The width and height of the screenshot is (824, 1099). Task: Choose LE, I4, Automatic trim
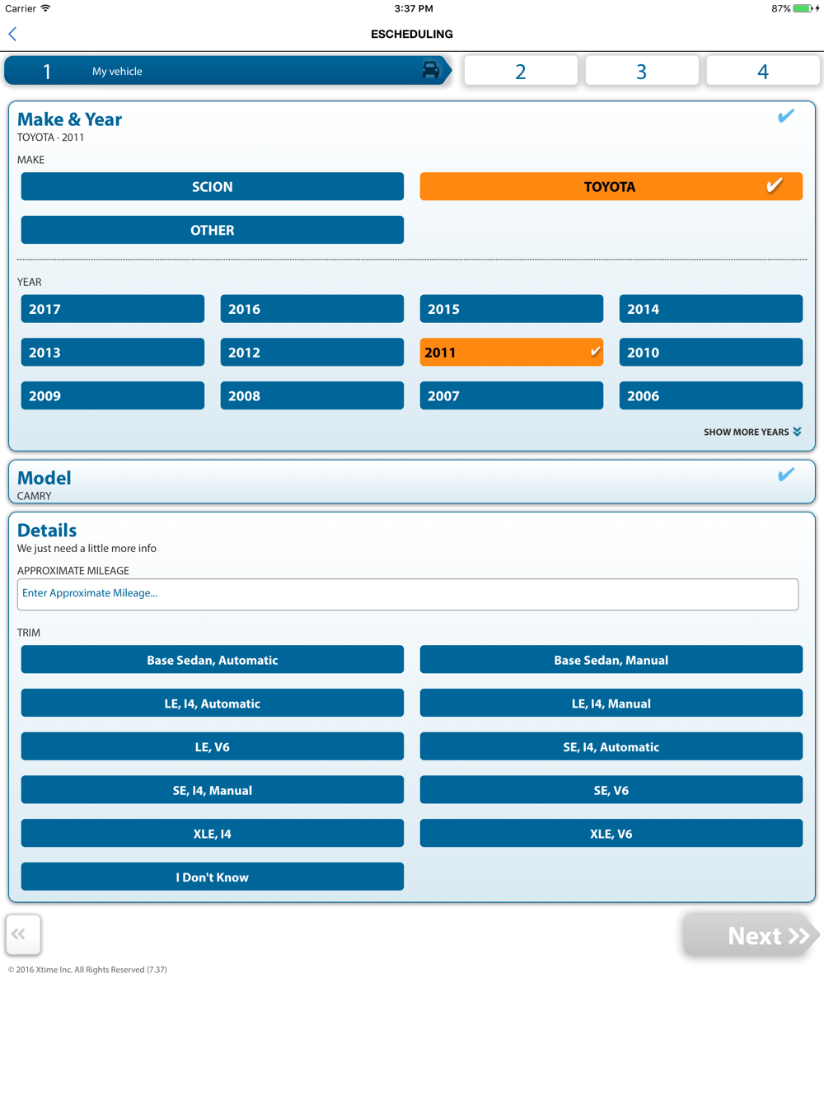[x=213, y=704]
